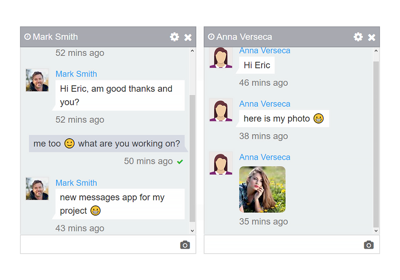This screenshot has height=280, width=400.
Task: View Anna's shared photo of the woman
Action: pyautogui.click(x=262, y=189)
